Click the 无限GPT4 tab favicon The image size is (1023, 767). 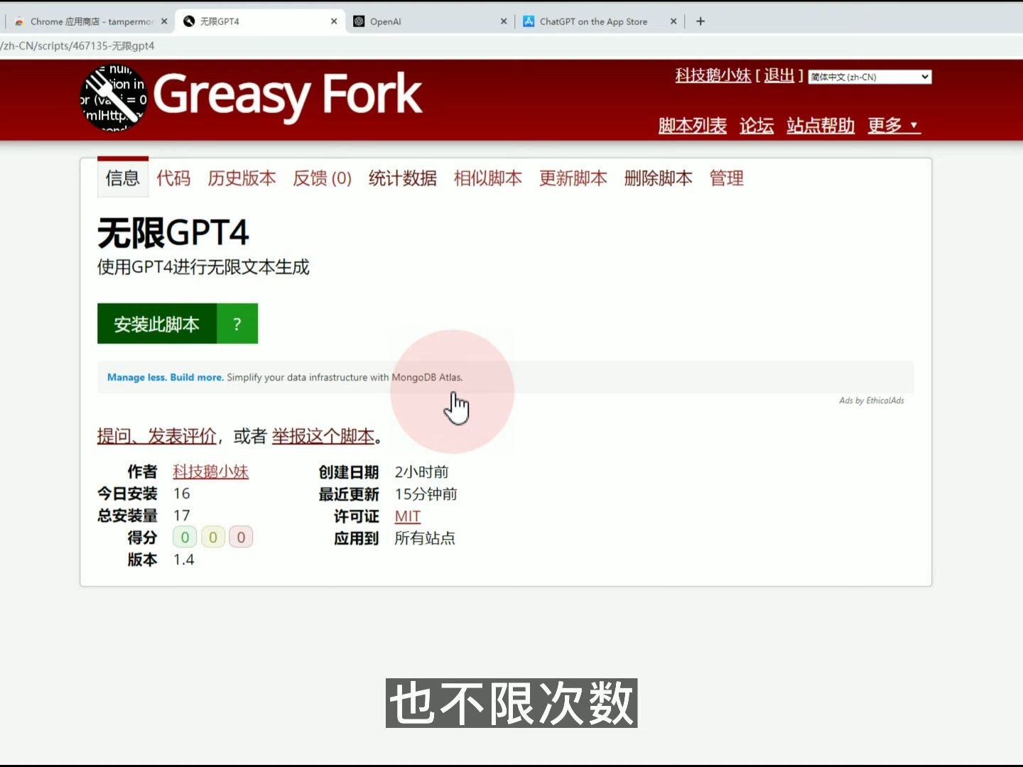189,21
